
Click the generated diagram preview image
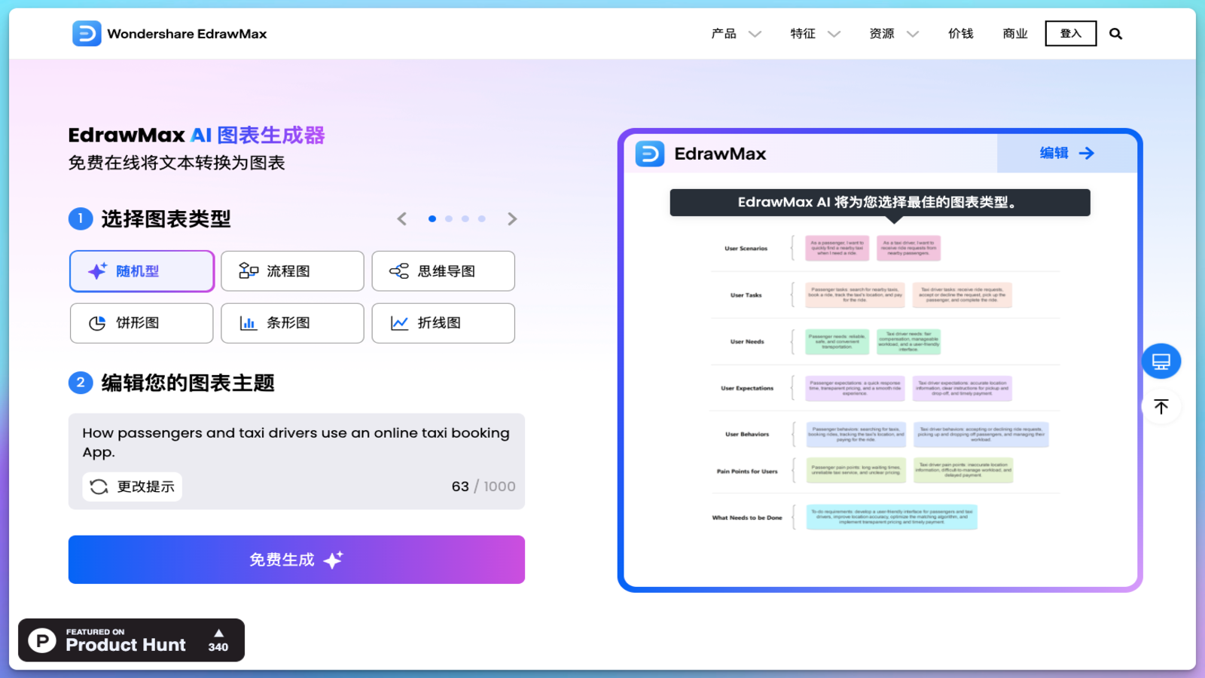(880, 382)
